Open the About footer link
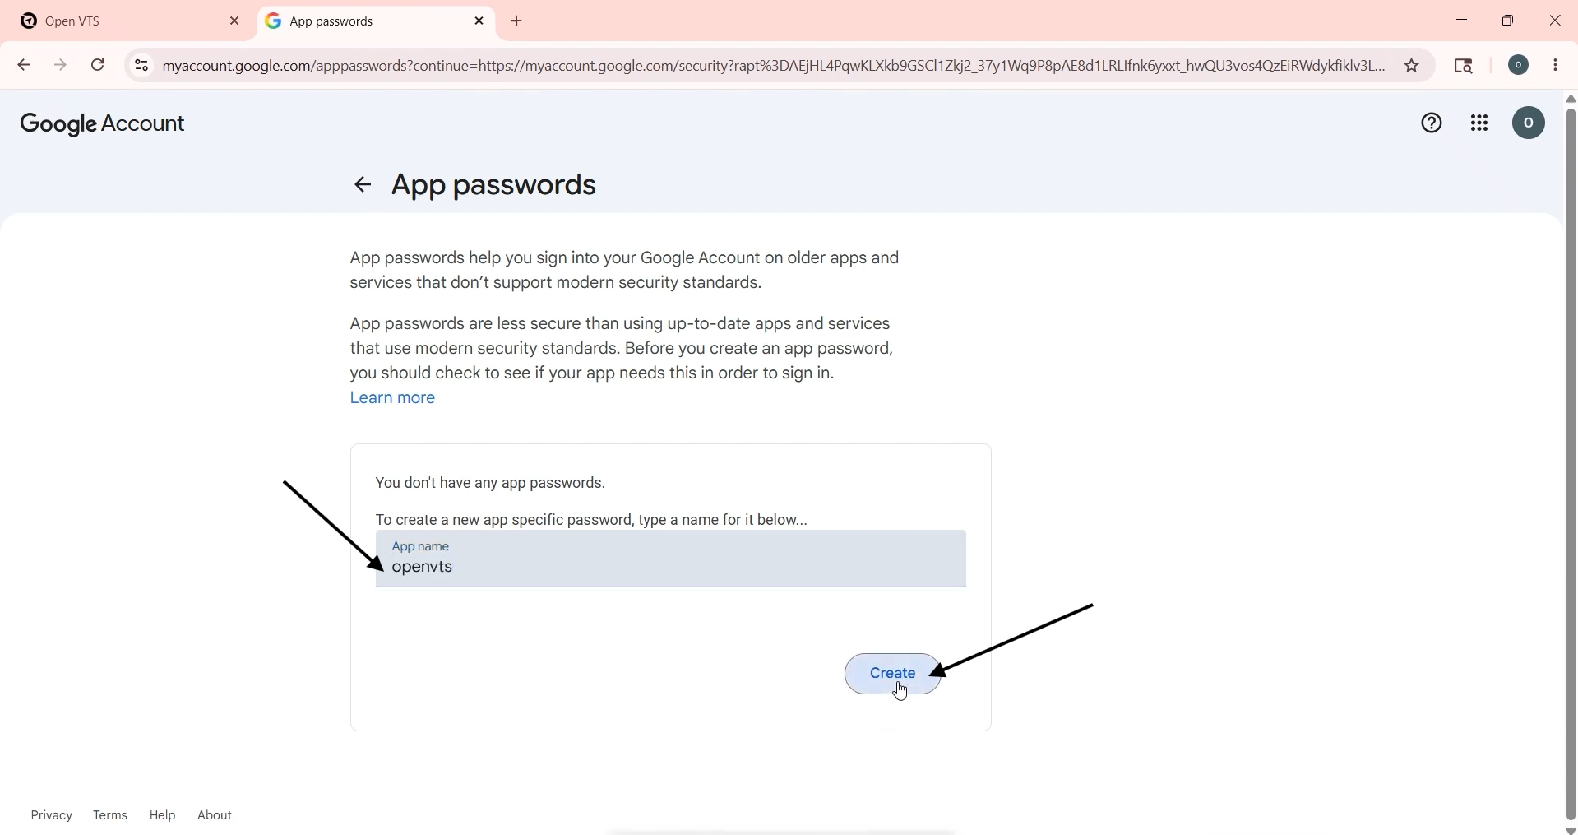This screenshot has height=835, width=1578. tap(215, 815)
